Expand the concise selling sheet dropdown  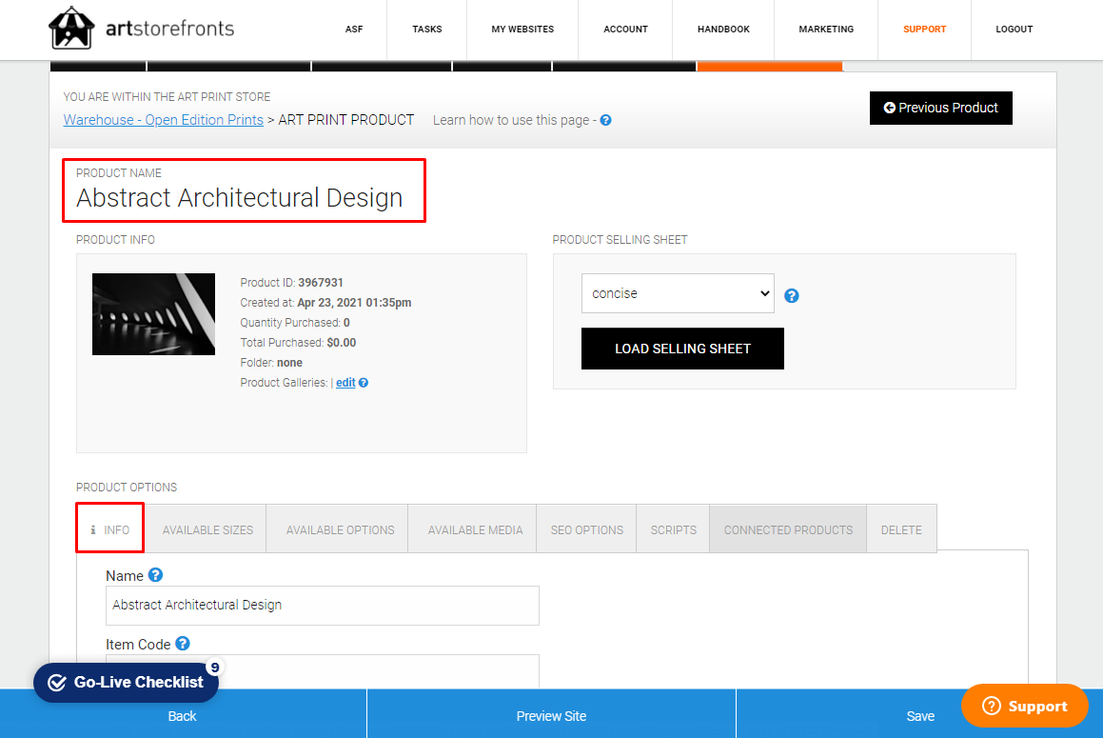point(678,293)
